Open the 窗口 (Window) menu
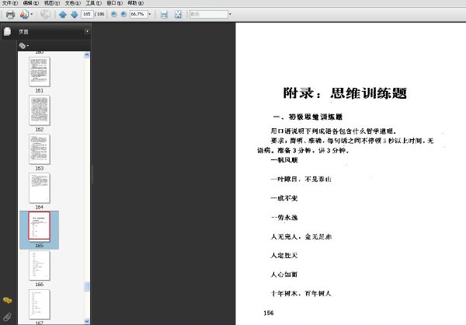Screen dimensions: 466x325 [x=115, y=3]
